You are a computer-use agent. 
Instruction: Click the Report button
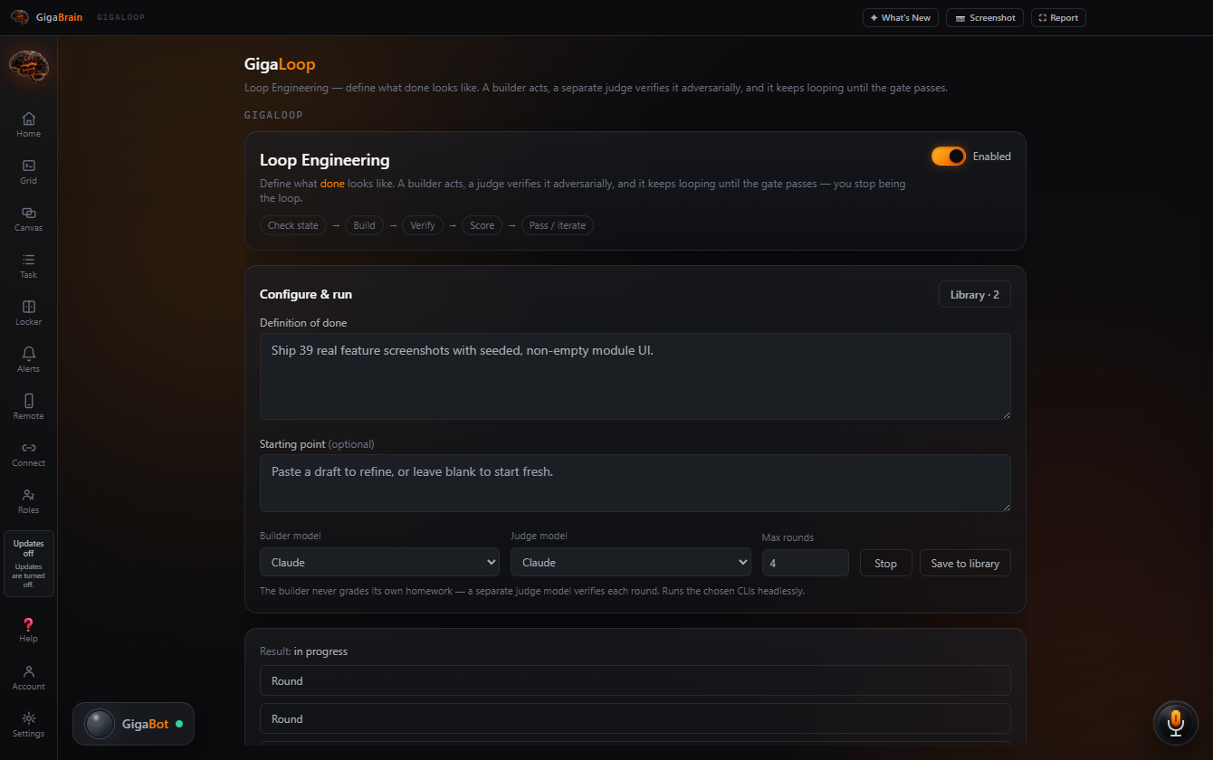[x=1058, y=17]
